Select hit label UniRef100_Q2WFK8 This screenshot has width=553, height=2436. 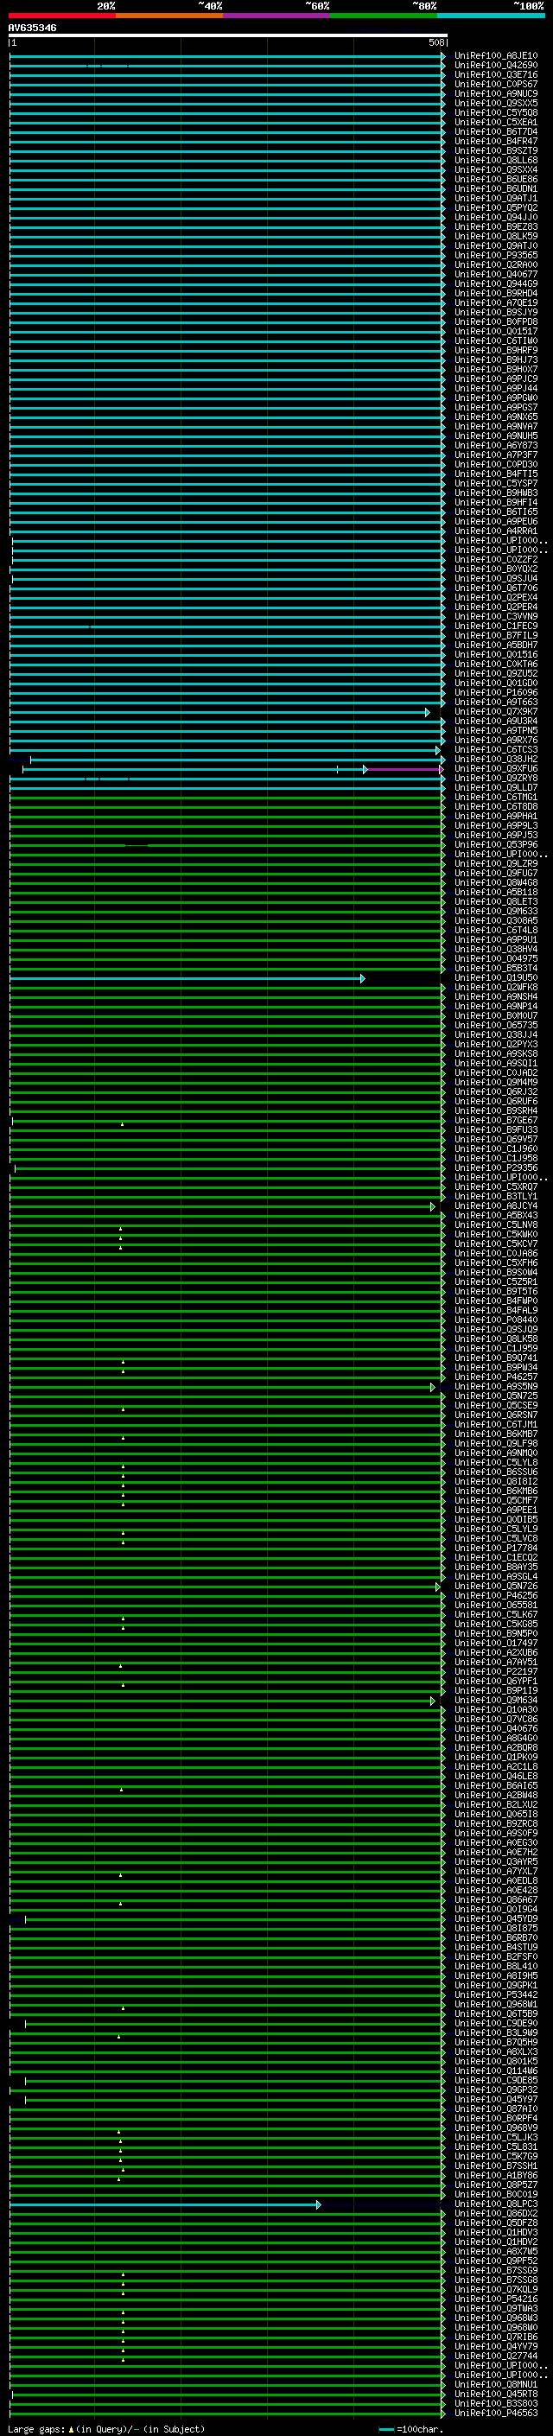pos(496,987)
